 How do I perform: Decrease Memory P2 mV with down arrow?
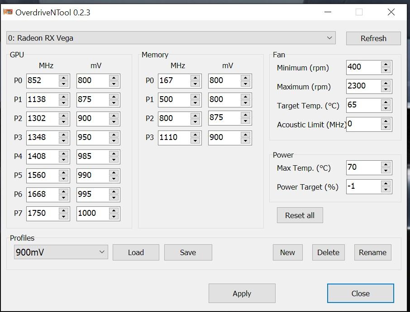246,121
